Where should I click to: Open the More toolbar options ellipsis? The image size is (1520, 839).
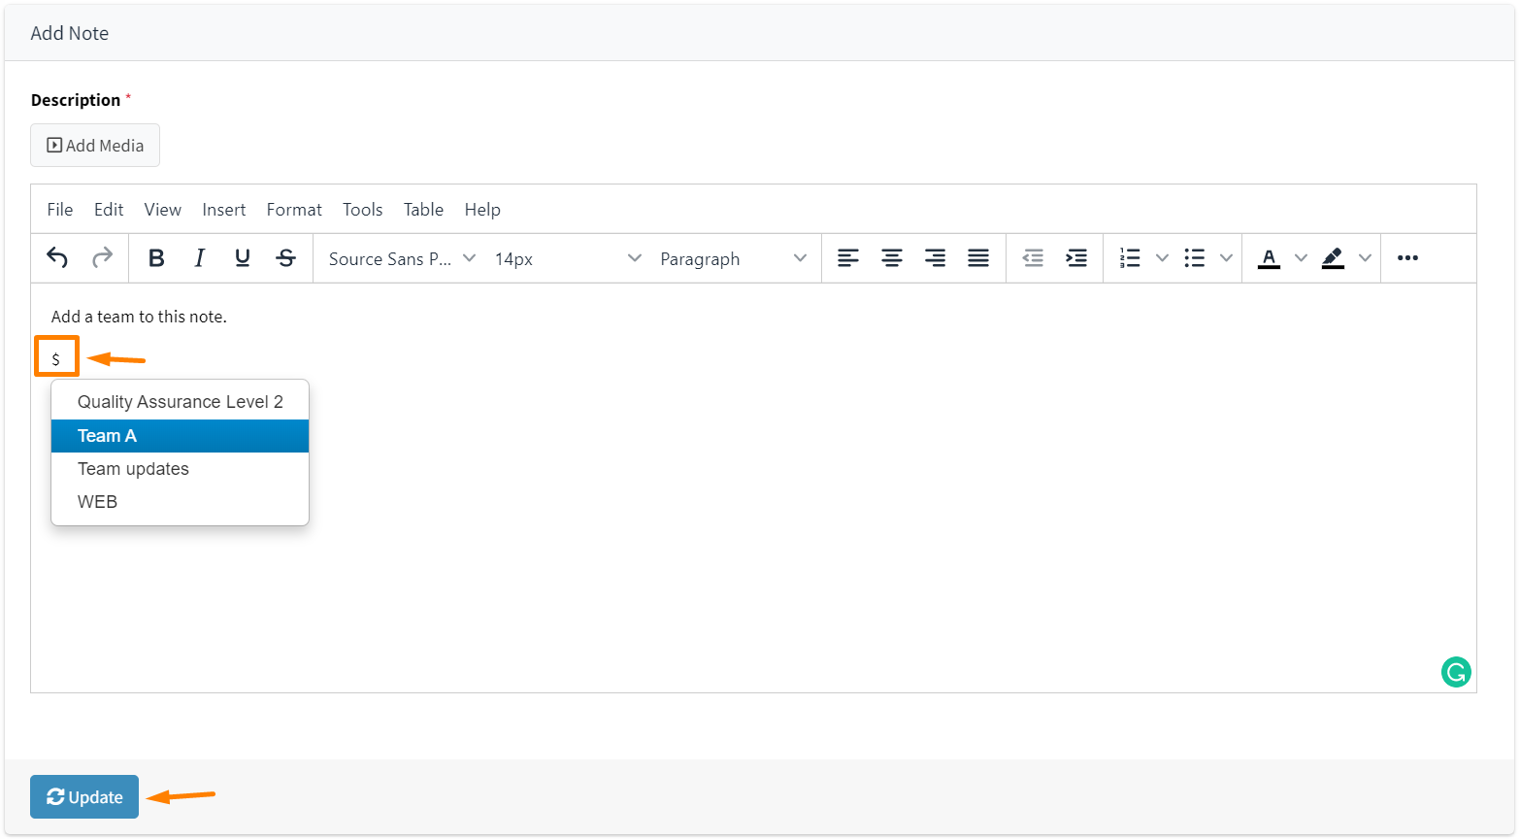pyautogui.click(x=1407, y=258)
